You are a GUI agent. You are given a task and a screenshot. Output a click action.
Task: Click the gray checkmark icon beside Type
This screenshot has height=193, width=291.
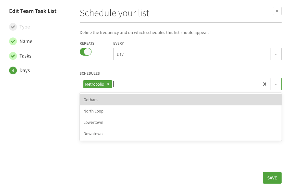click(x=13, y=27)
